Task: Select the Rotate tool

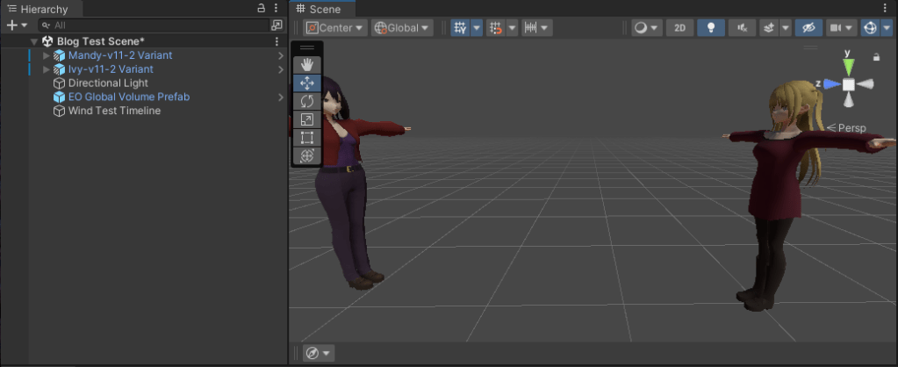Action: point(307,101)
